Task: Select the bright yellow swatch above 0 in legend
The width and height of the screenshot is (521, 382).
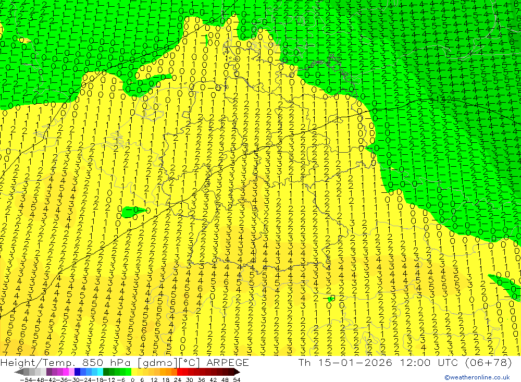Action: (x=134, y=372)
